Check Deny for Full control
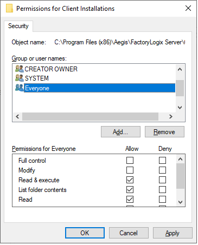Viewport: 198px width, 245px height. 162,160
